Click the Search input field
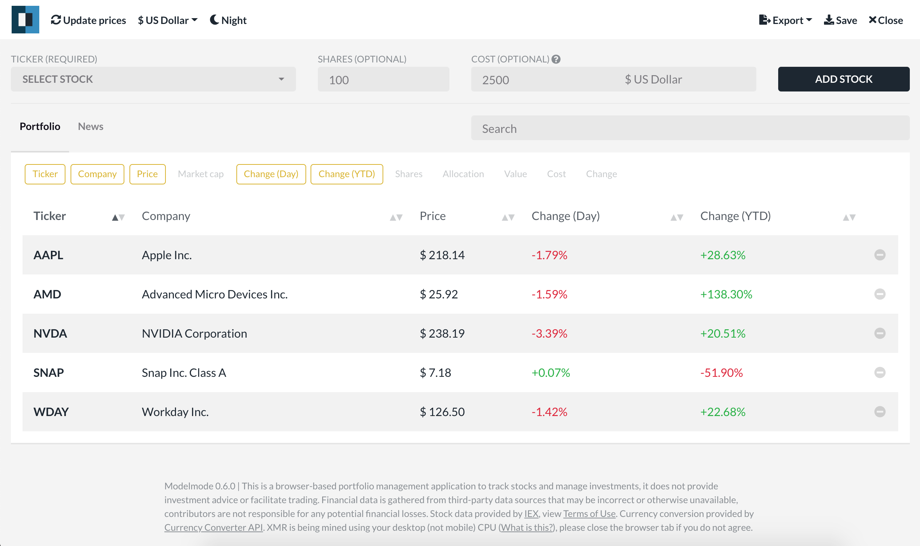920x546 pixels. click(x=690, y=128)
